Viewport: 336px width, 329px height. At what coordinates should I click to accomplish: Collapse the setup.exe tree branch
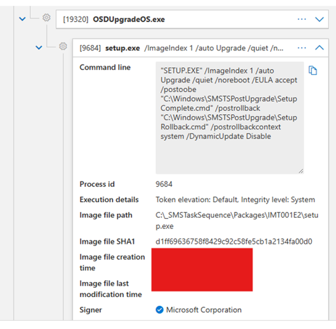coord(39,47)
